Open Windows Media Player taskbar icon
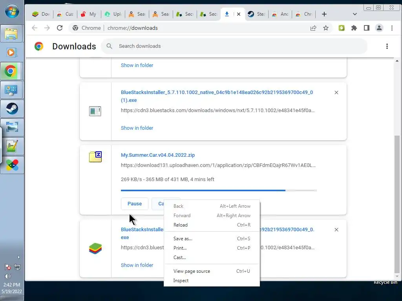The width and height of the screenshot is (402, 301). click(11, 53)
